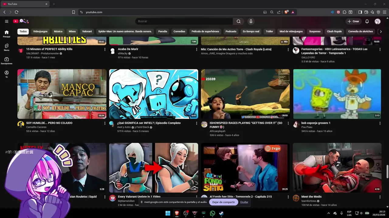Toggle the browser sidebar panel

pos(360,12)
